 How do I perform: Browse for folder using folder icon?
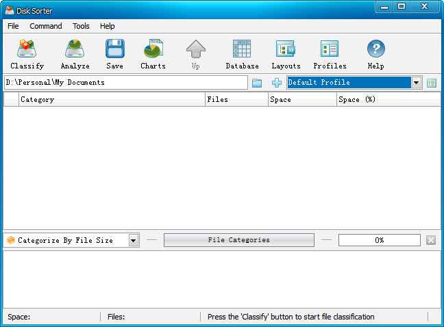coord(257,83)
